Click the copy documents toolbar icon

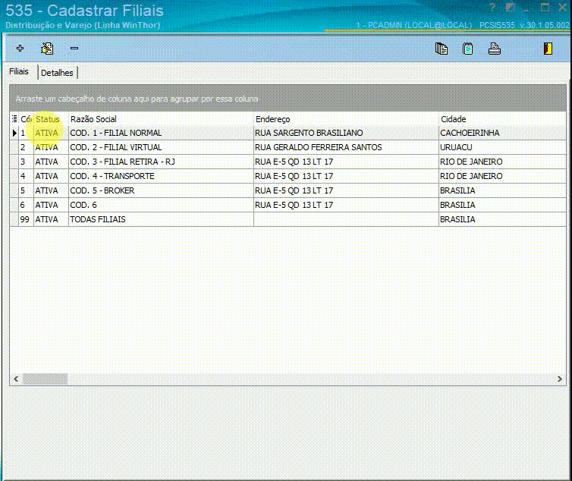tap(442, 49)
